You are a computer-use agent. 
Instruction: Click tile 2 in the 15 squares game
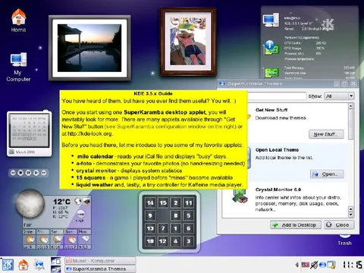176,202
